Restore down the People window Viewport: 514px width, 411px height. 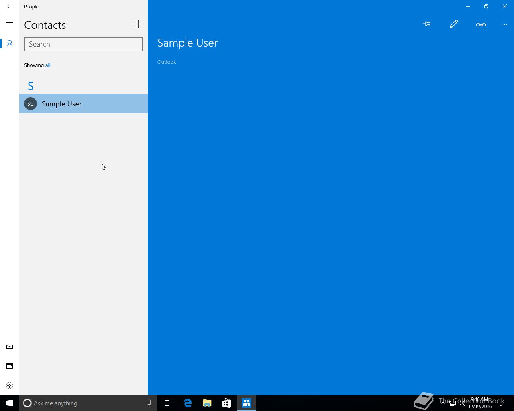pos(486,6)
